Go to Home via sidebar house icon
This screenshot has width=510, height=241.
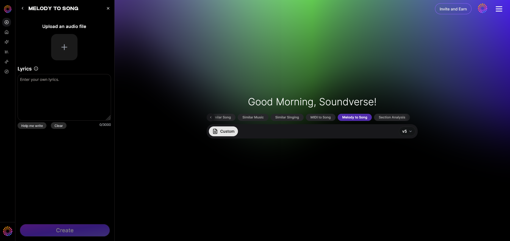click(x=7, y=32)
